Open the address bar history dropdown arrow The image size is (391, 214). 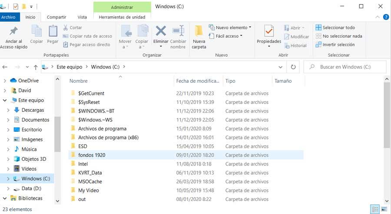coord(281,67)
